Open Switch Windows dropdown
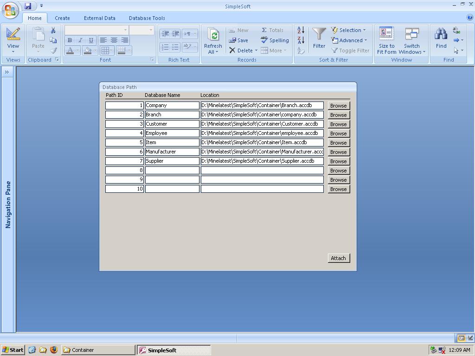 412,41
